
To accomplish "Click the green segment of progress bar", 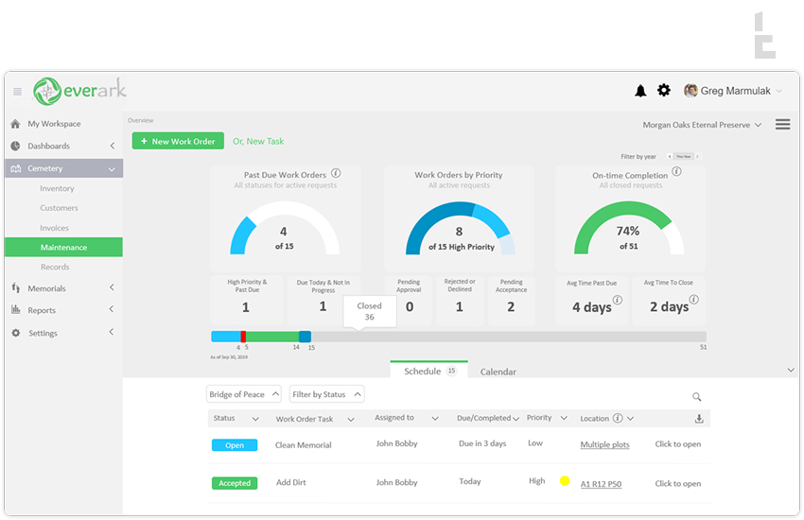I will (272, 337).
